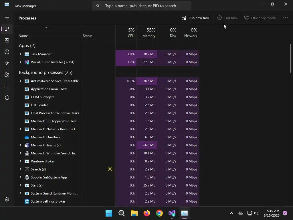
Task: Open clock and date flyout
Action: [x=272, y=213]
